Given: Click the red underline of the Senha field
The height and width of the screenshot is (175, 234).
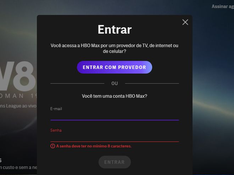Looking at the screenshot, I should [115, 141].
